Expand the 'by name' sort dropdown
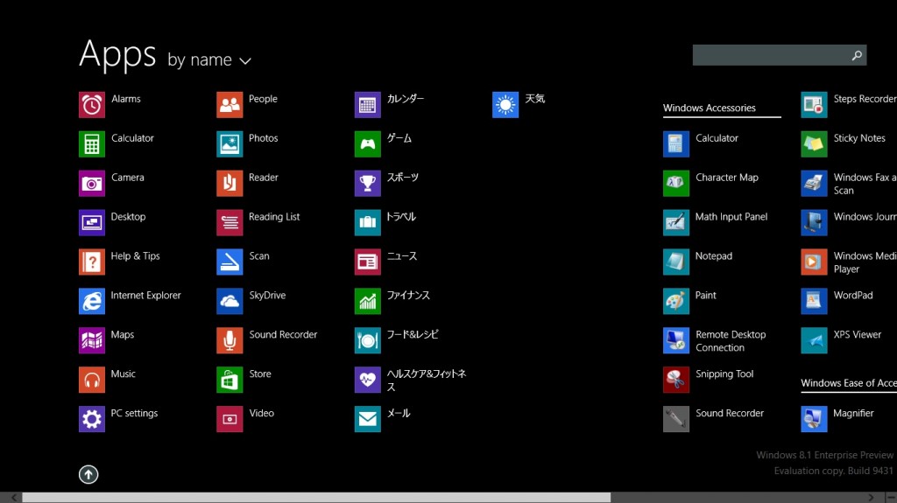897x503 pixels. coord(209,60)
